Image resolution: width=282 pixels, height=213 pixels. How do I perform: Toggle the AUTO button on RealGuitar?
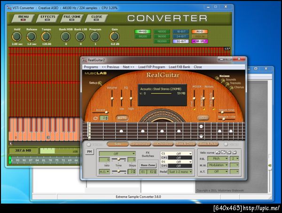click(x=122, y=118)
